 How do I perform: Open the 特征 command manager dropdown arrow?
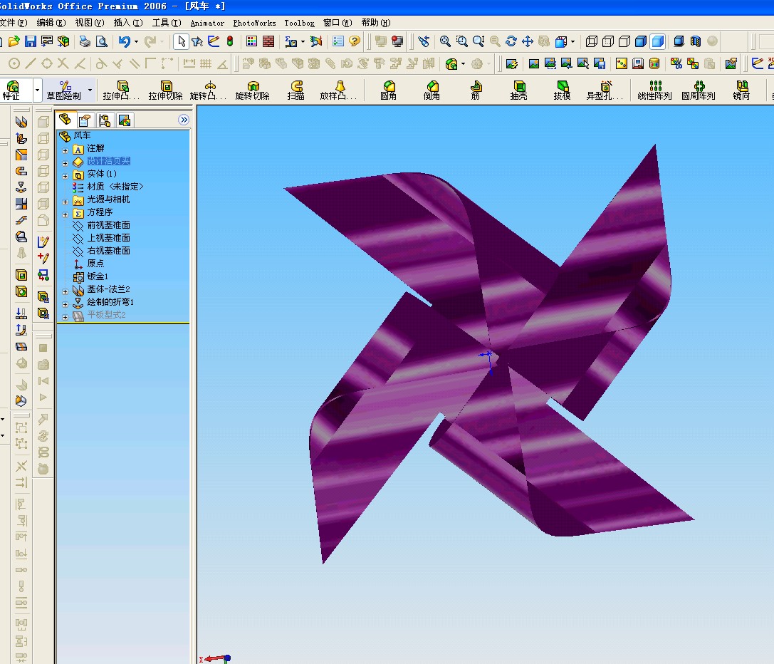pos(37,90)
